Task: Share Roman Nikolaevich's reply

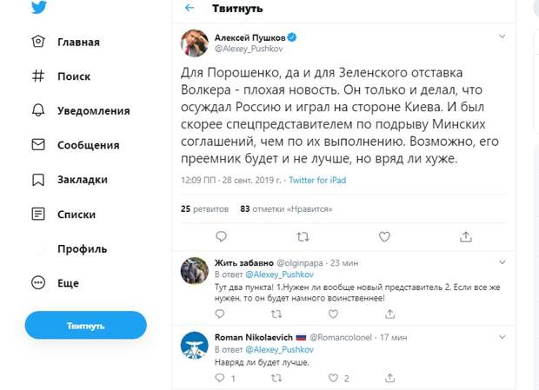Action: [x=389, y=378]
